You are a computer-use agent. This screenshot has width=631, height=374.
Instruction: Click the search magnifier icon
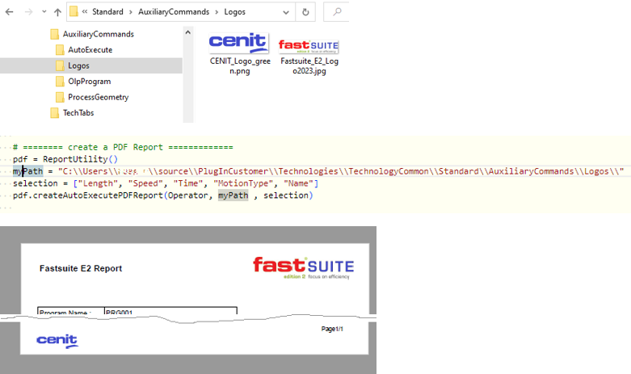click(x=336, y=12)
